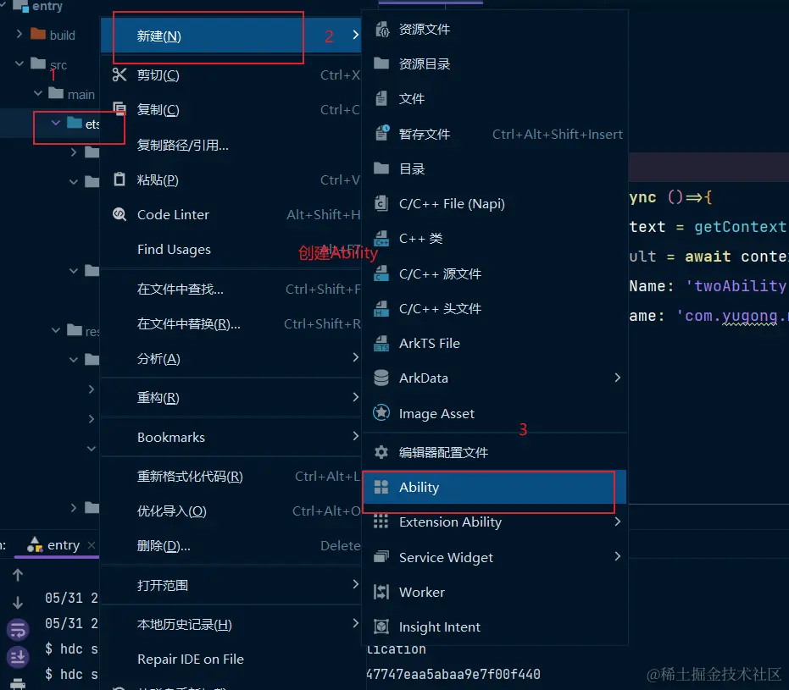Click the C++ 类 class icon

pos(381,238)
